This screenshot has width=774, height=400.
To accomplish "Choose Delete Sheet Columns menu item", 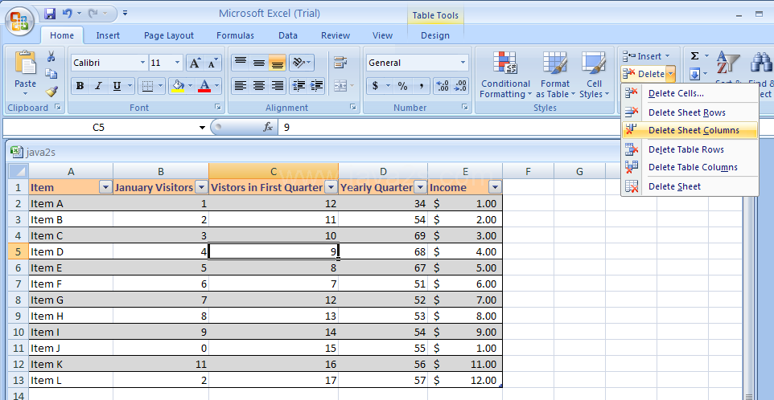I will pos(690,130).
